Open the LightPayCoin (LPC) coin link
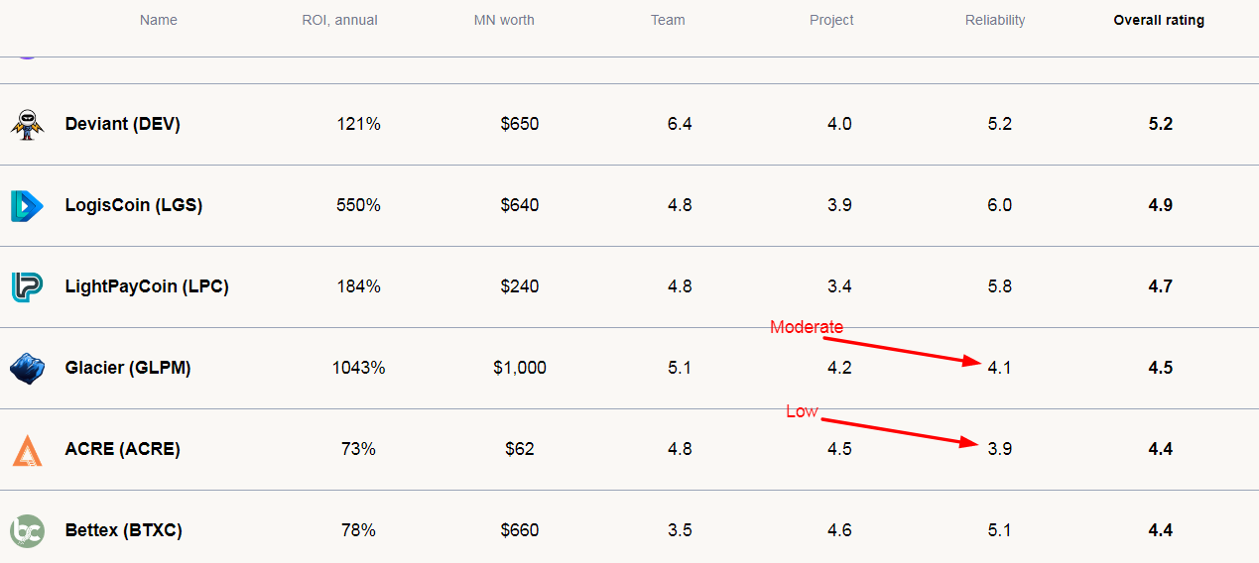 click(147, 286)
